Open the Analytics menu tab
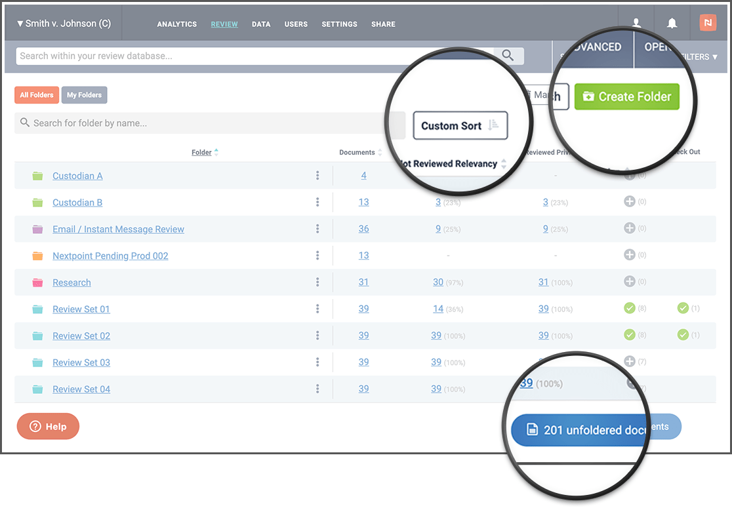The width and height of the screenshot is (732, 512). coord(176,24)
